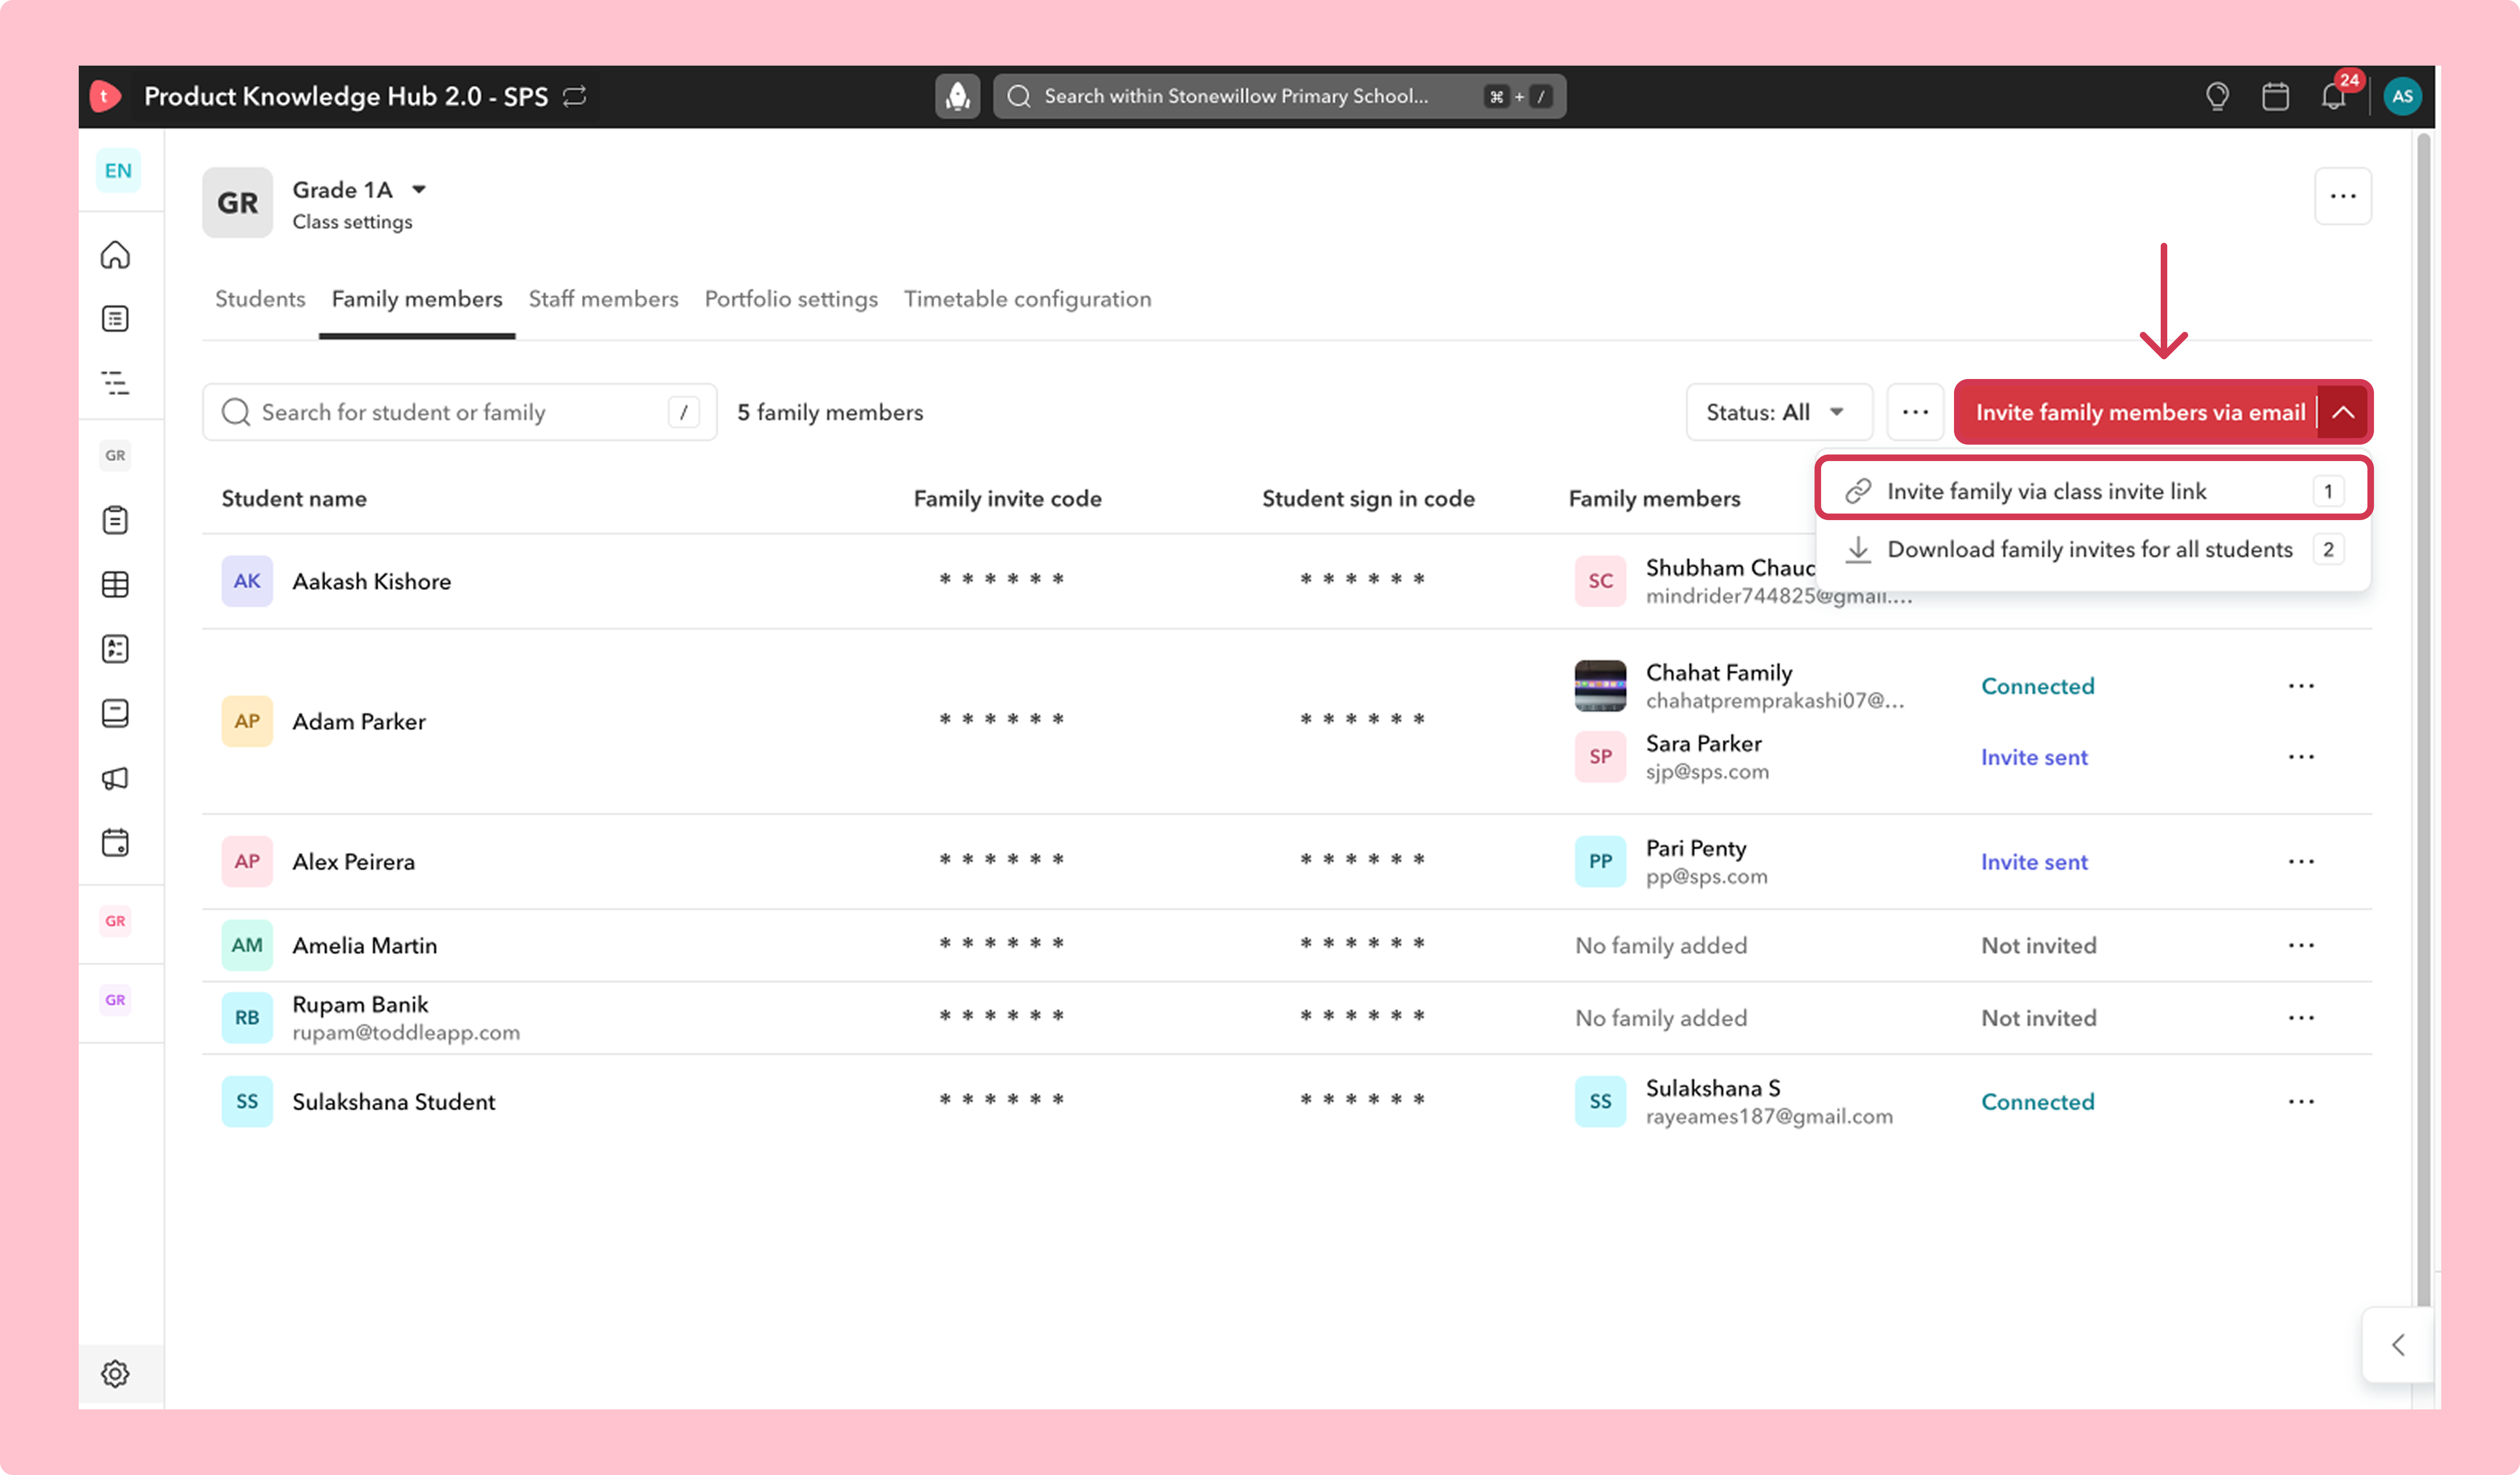The image size is (2520, 1475).
Task: Click the PP avatar of Pari Penty
Action: [x=1600, y=861]
